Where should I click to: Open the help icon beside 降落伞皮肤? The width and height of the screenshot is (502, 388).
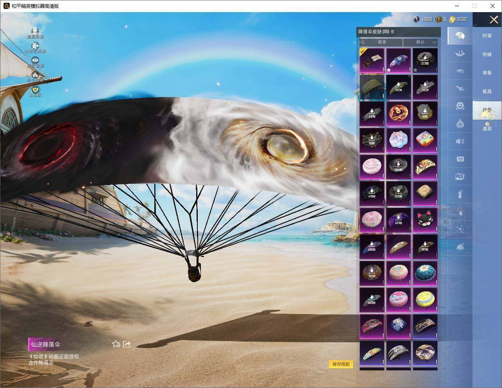click(392, 32)
